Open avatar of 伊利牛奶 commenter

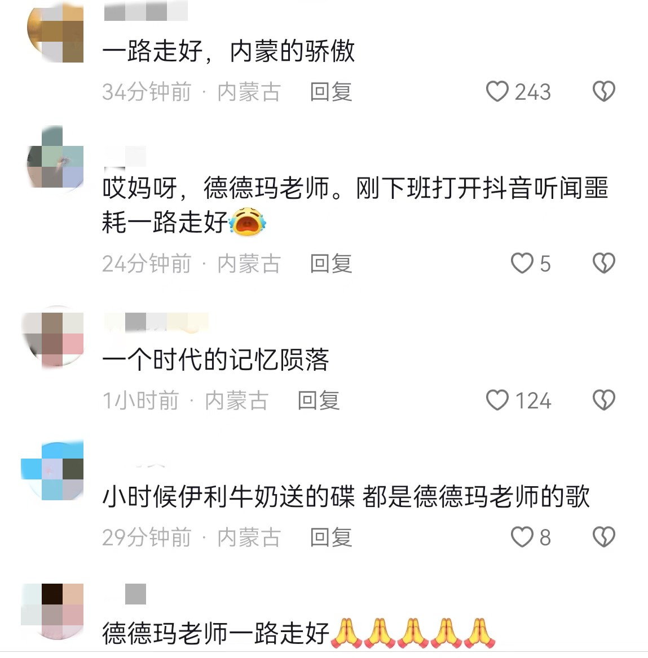coord(52,470)
